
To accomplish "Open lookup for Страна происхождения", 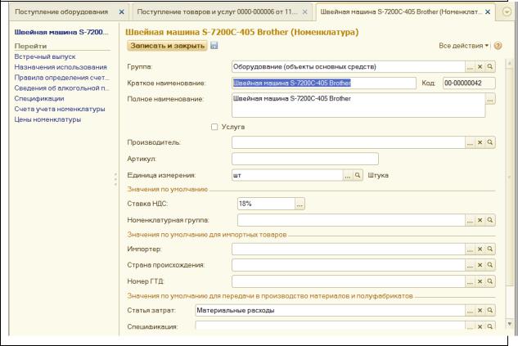I will [x=490, y=265].
